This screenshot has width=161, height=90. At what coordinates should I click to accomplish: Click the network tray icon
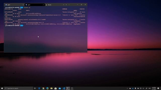141,88
